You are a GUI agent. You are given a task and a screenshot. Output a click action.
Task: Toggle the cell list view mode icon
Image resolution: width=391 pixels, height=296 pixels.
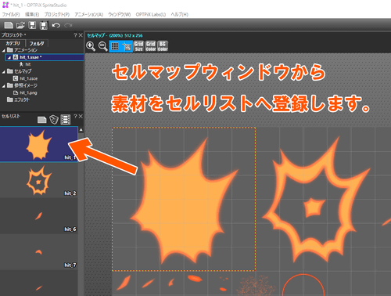point(66,120)
